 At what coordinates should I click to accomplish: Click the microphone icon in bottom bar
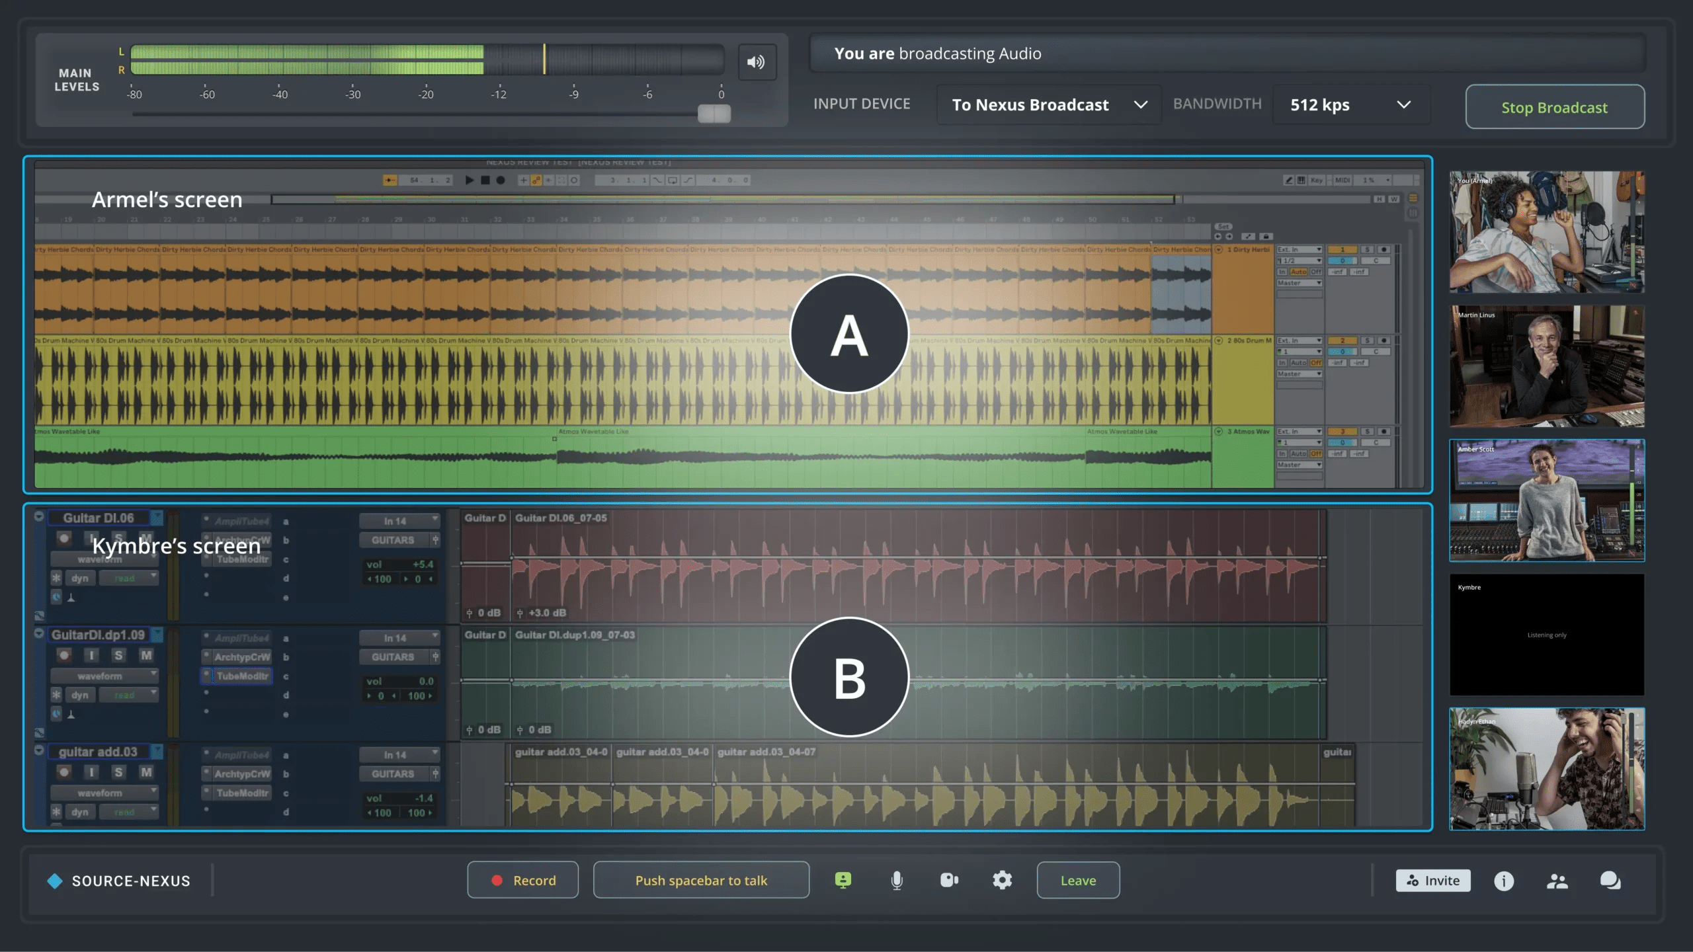897,881
